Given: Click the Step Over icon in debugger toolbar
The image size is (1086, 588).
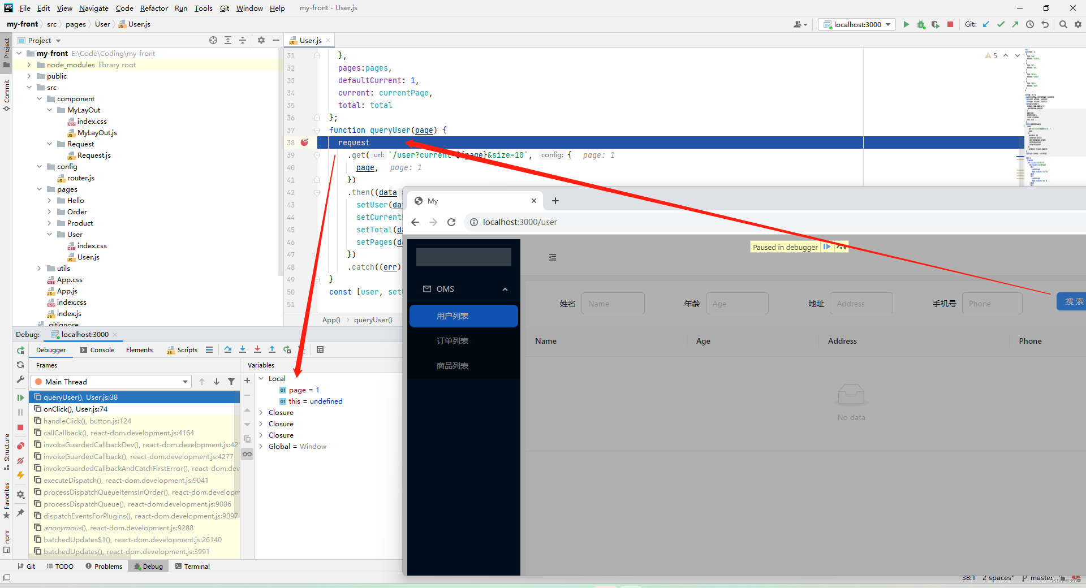Looking at the screenshot, I should (x=228, y=349).
